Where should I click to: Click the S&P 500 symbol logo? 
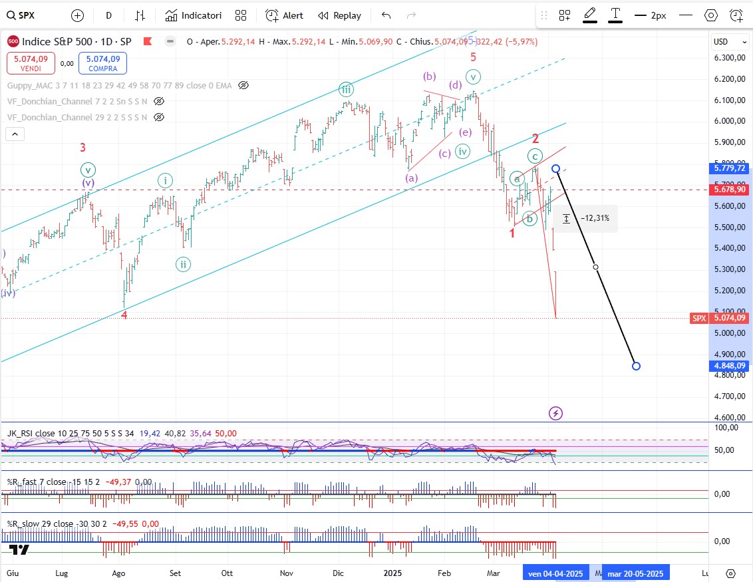tap(13, 42)
